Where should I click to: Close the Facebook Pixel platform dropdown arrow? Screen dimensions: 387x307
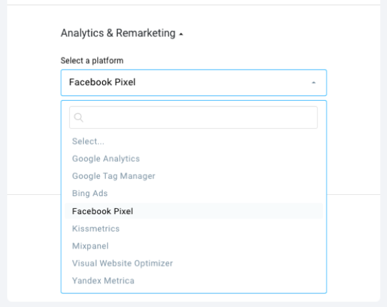[313, 83]
